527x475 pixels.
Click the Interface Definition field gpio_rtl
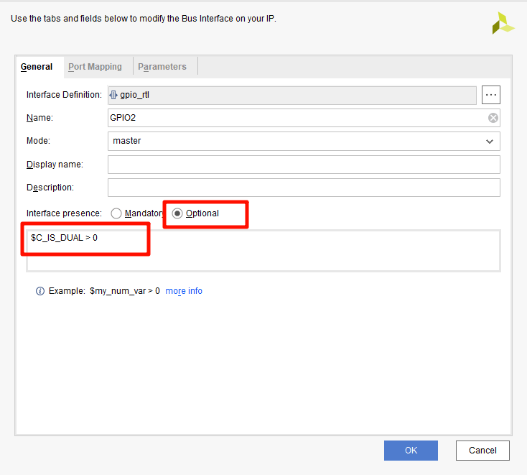point(292,95)
